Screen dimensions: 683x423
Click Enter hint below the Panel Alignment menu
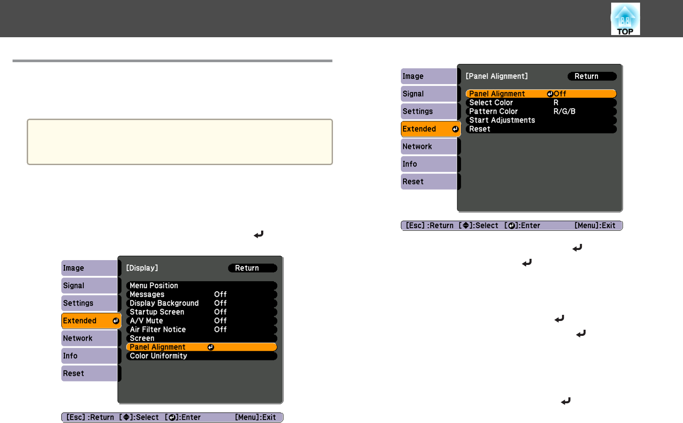pyautogui.click(x=522, y=226)
